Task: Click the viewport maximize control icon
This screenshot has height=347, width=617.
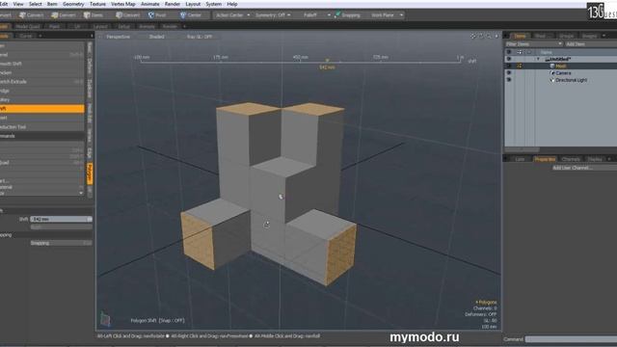Action: [496, 37]
